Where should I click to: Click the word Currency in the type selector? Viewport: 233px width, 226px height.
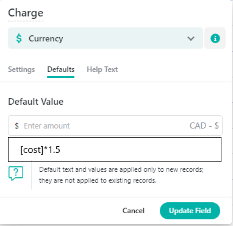(46, 38)
